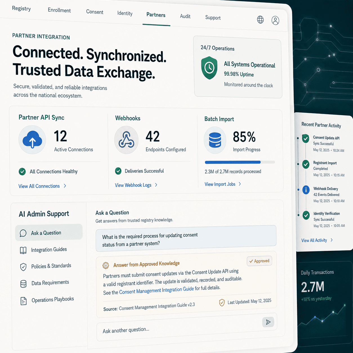353x353 pixels.
Task: Click the Approved Knowledge seal icon
Action: tap(106, 265)
